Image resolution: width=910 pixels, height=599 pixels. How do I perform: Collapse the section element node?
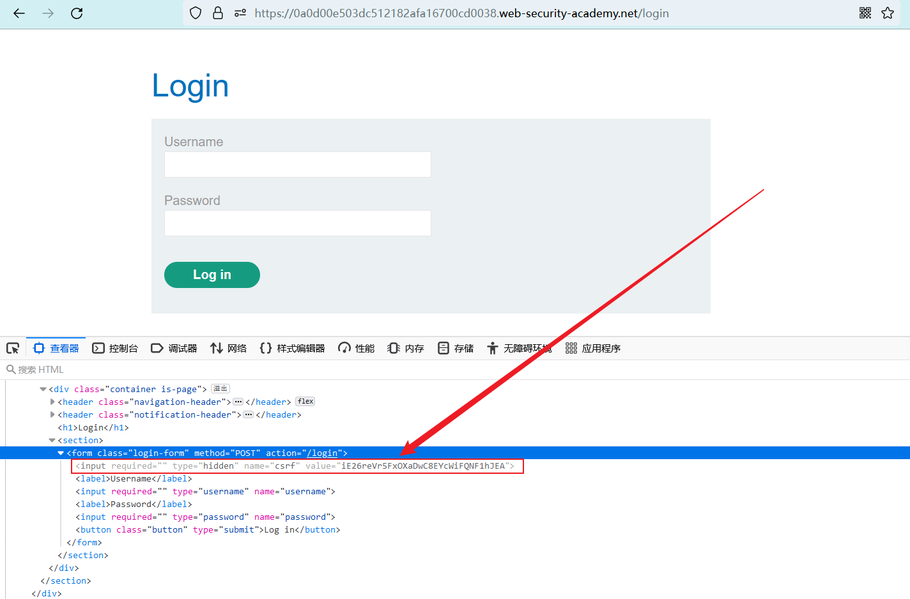click(x=52, y=440)
